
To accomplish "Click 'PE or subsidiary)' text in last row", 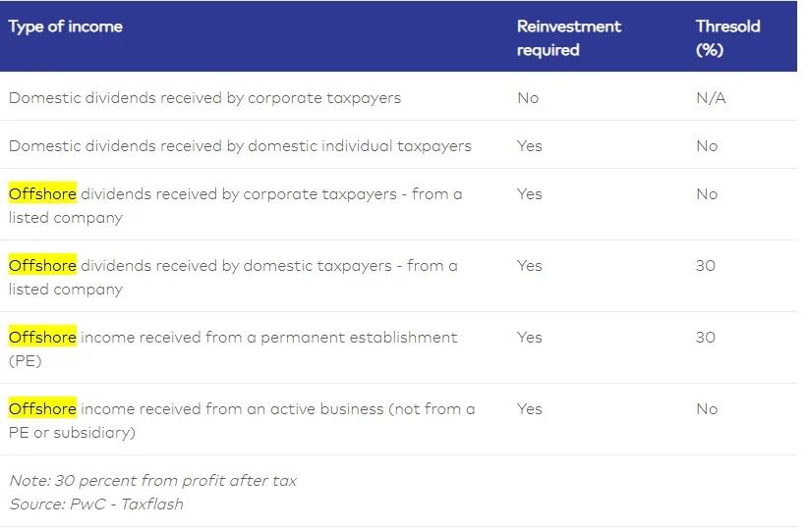I will pyautogui.click(x=72, y=432).
